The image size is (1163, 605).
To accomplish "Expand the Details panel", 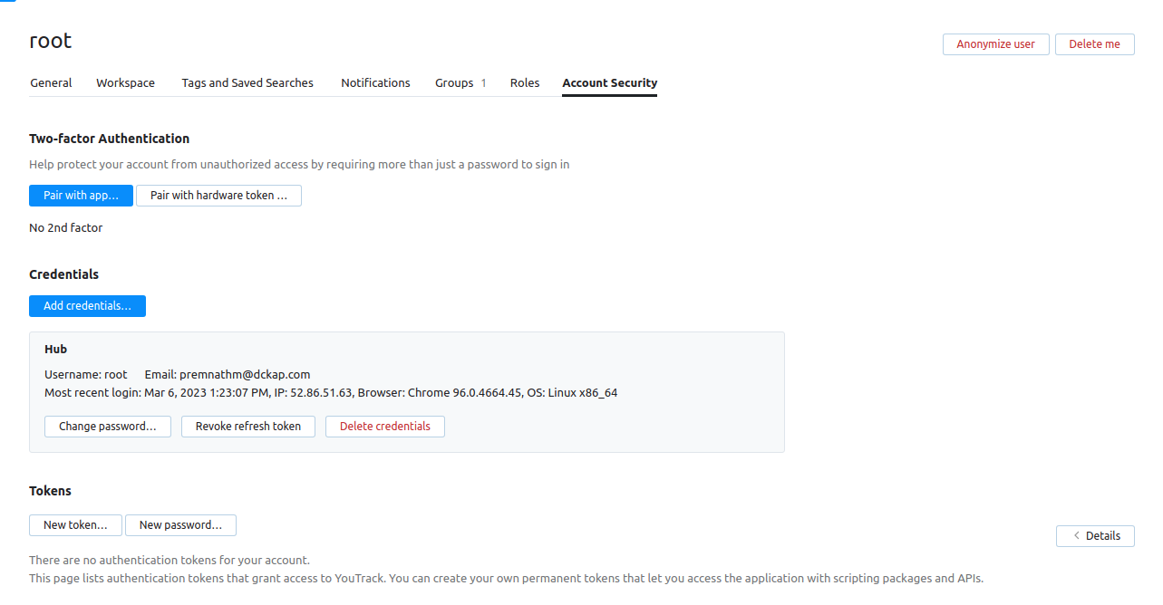I will pos(1095,535).
